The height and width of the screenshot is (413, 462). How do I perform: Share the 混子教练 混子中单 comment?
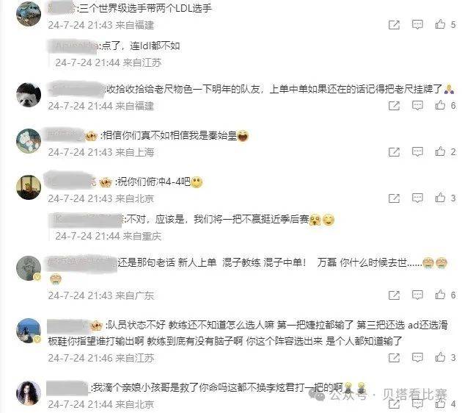coord(394,295)
